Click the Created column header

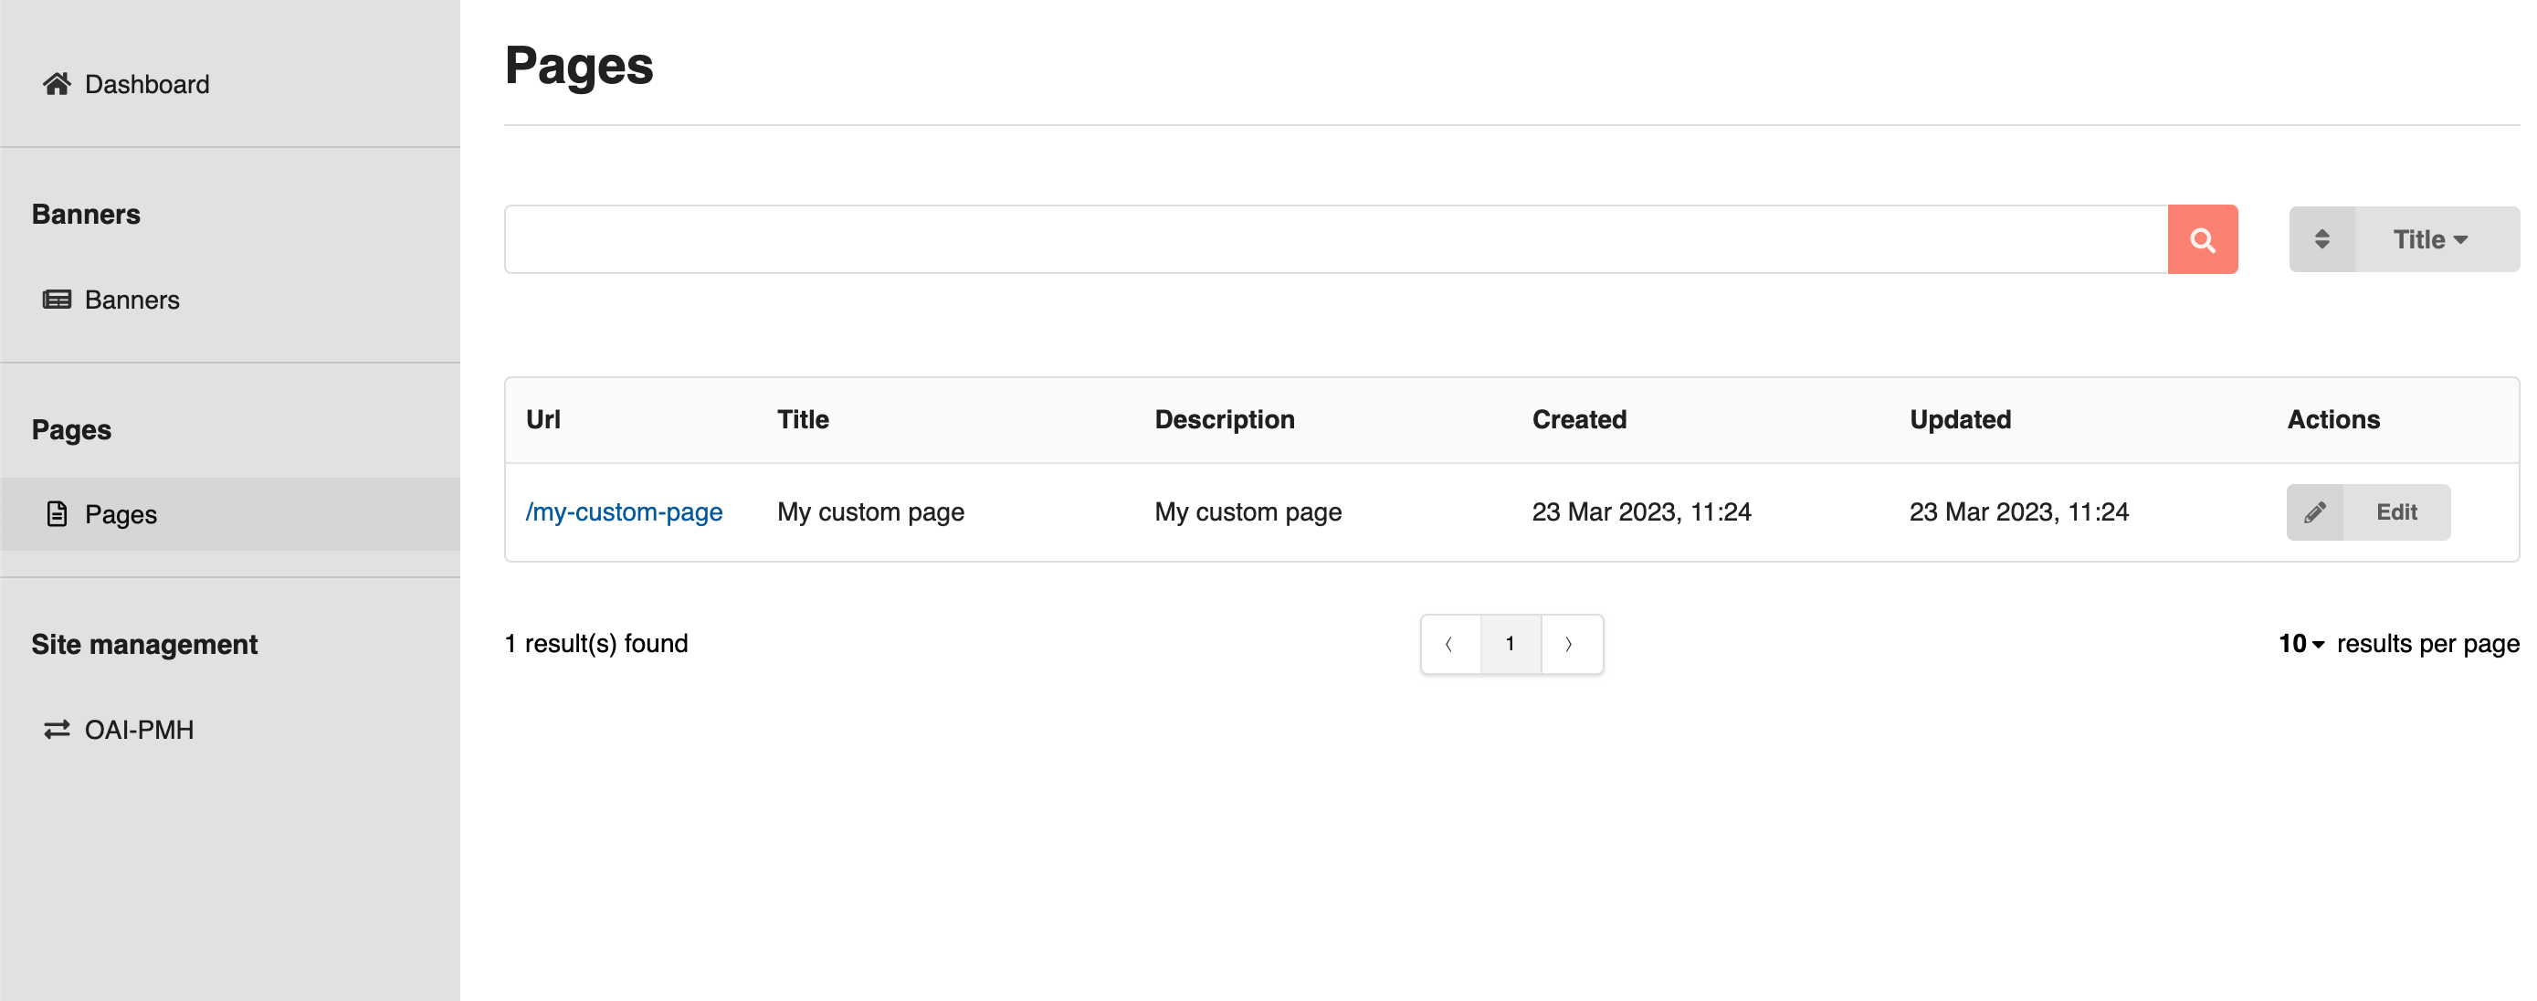[x=1579, y=420]
